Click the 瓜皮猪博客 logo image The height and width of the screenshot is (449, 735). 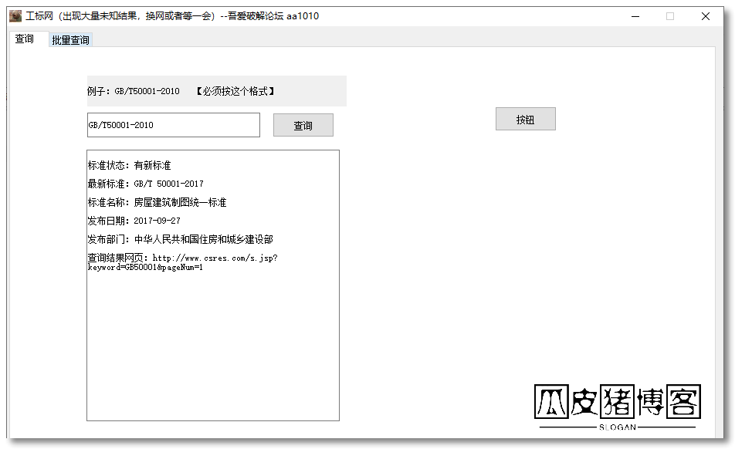tap(618, 407)
